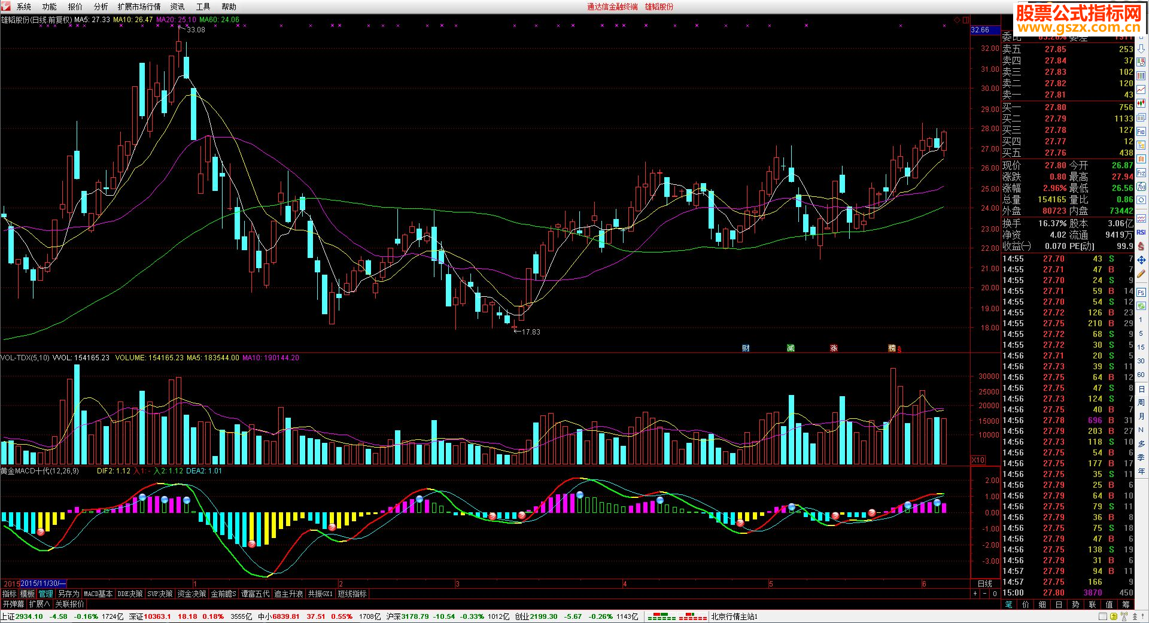Activate the blue four-way move arrows icon
Screen dimensions: 1149x623
tap(1141, 260)
